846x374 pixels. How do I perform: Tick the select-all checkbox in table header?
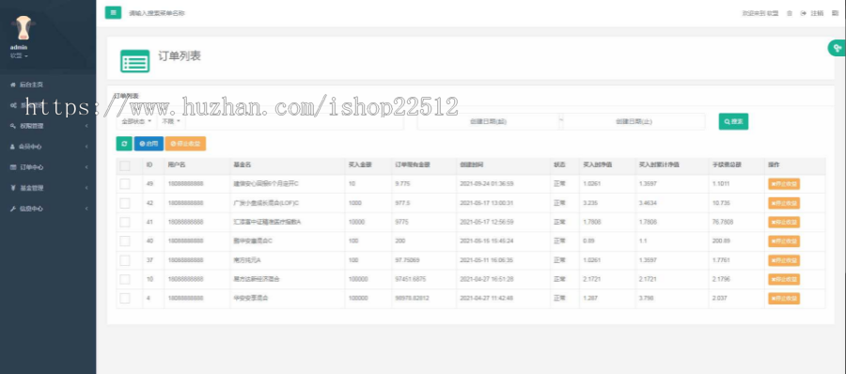125,165
